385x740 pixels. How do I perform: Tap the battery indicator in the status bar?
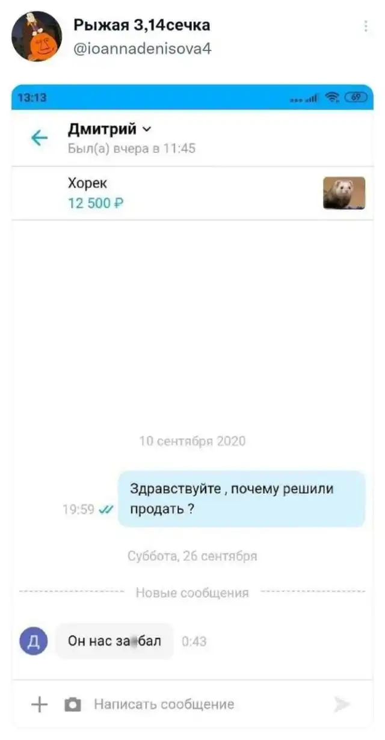[356, 97]
